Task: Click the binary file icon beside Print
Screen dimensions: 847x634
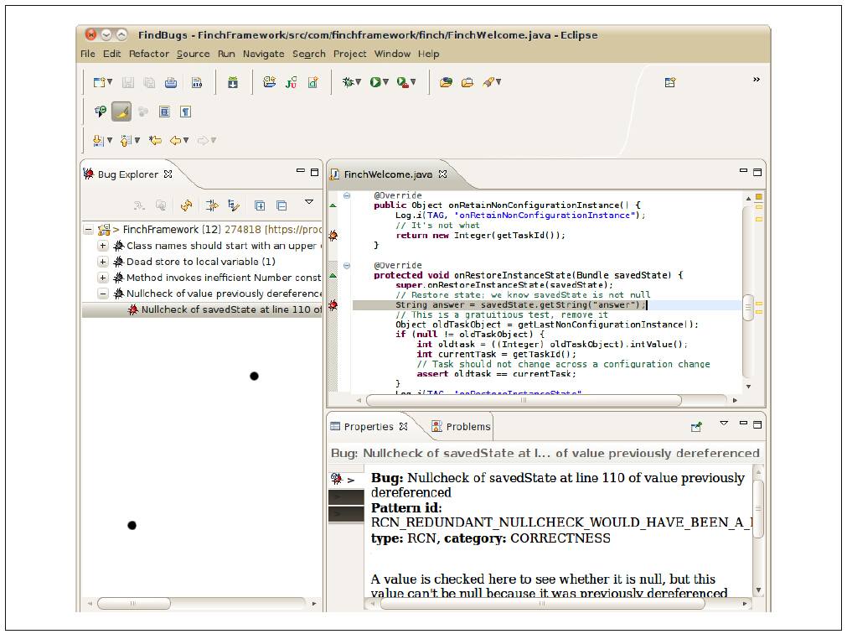Action: 197,82
